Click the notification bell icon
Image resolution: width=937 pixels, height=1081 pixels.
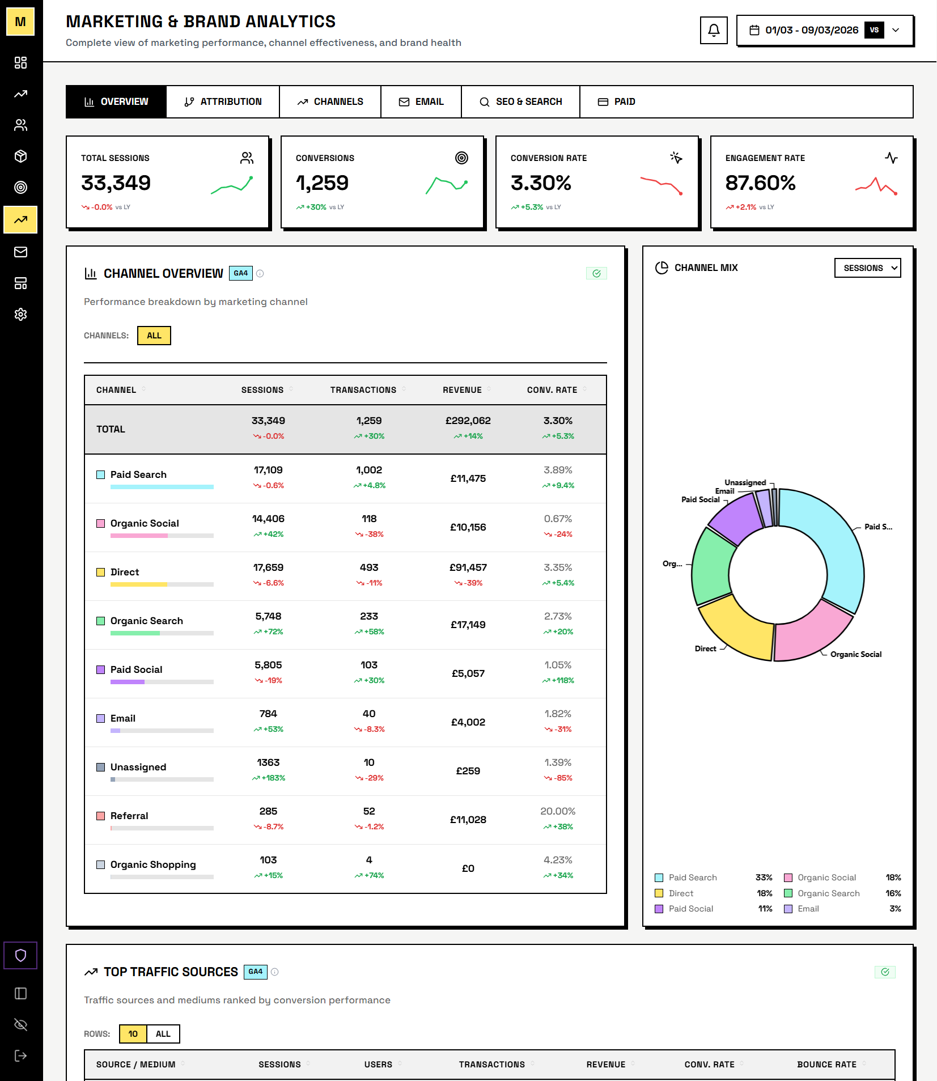tap(713, 29)
